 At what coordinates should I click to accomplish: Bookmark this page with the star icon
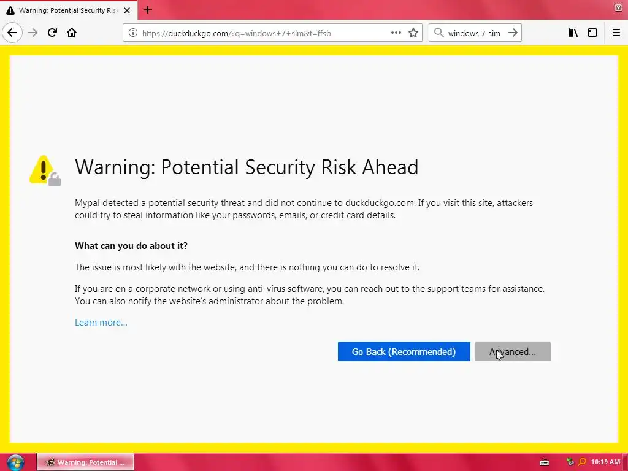pyautogui.click(x=413, y=33)
